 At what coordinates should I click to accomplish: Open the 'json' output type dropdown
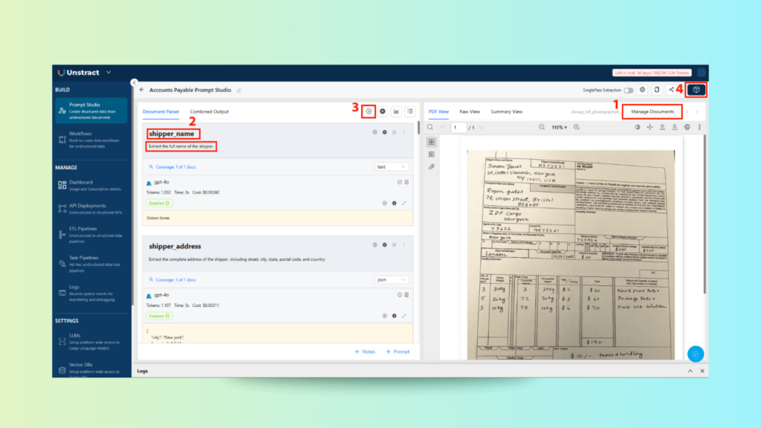point(392,279)
